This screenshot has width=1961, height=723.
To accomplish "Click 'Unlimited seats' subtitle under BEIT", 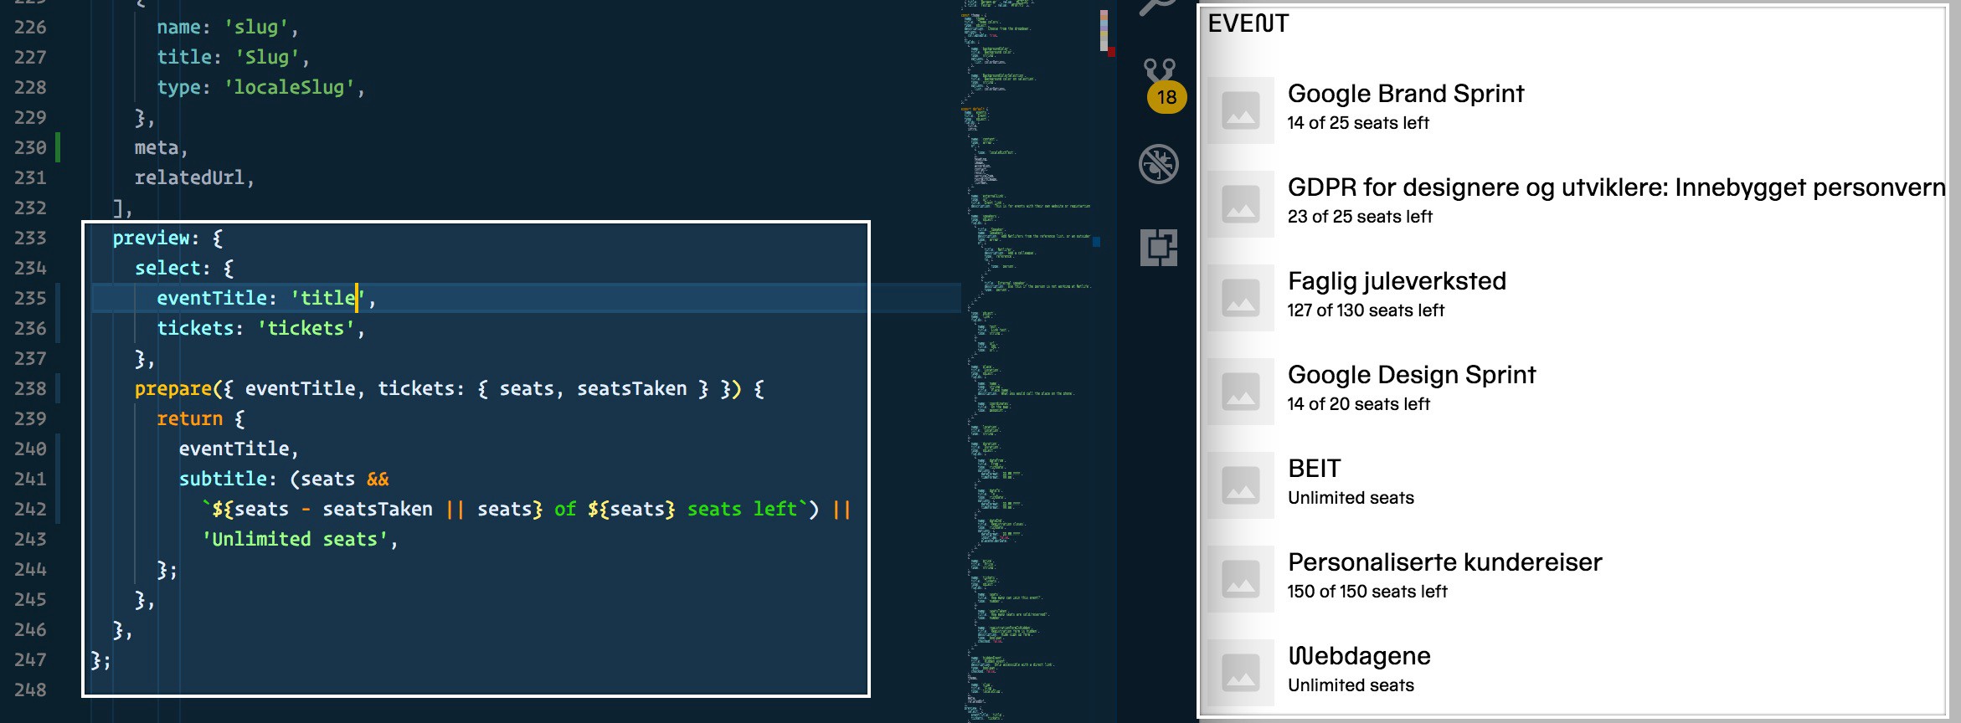I will click(1351, 498).
